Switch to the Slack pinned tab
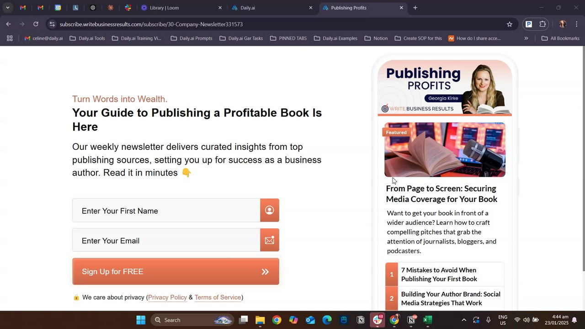 point(128,8)
